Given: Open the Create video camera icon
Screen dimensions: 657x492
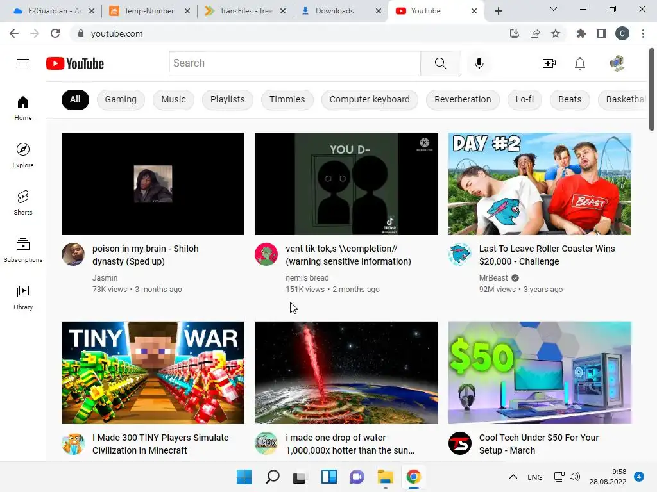Looking at the screenshot, I should (549, 63).
